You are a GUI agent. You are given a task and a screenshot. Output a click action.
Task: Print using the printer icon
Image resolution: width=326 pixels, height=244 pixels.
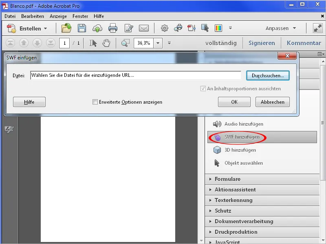pyautogui.click(x=113, y=28)
